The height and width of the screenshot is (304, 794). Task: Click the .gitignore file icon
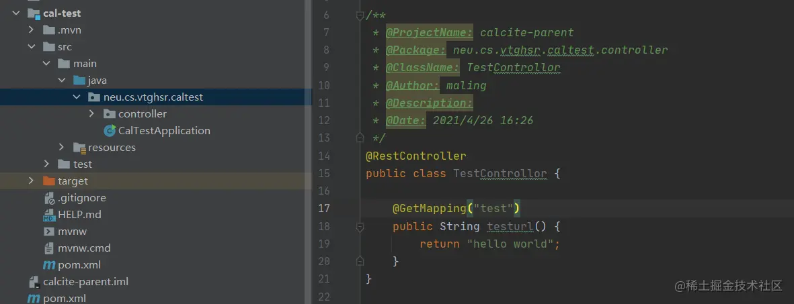(50, 198)
